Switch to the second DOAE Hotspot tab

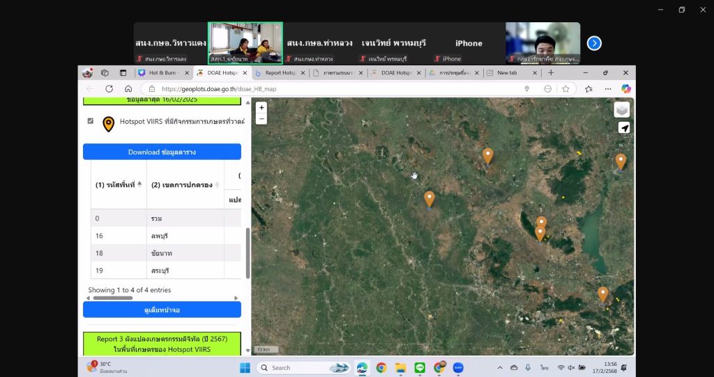(x=396, y=72)
